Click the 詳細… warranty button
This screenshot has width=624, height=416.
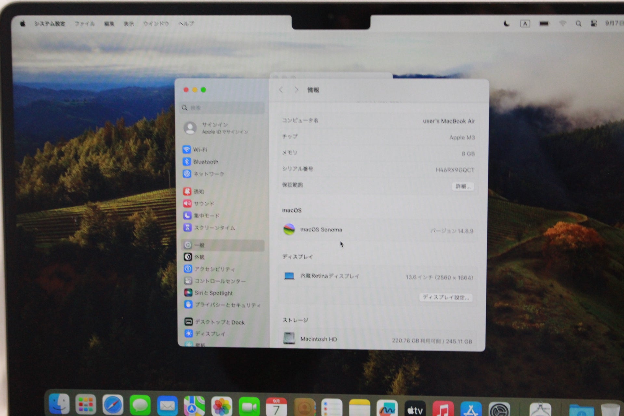click(x=463, y=186)
